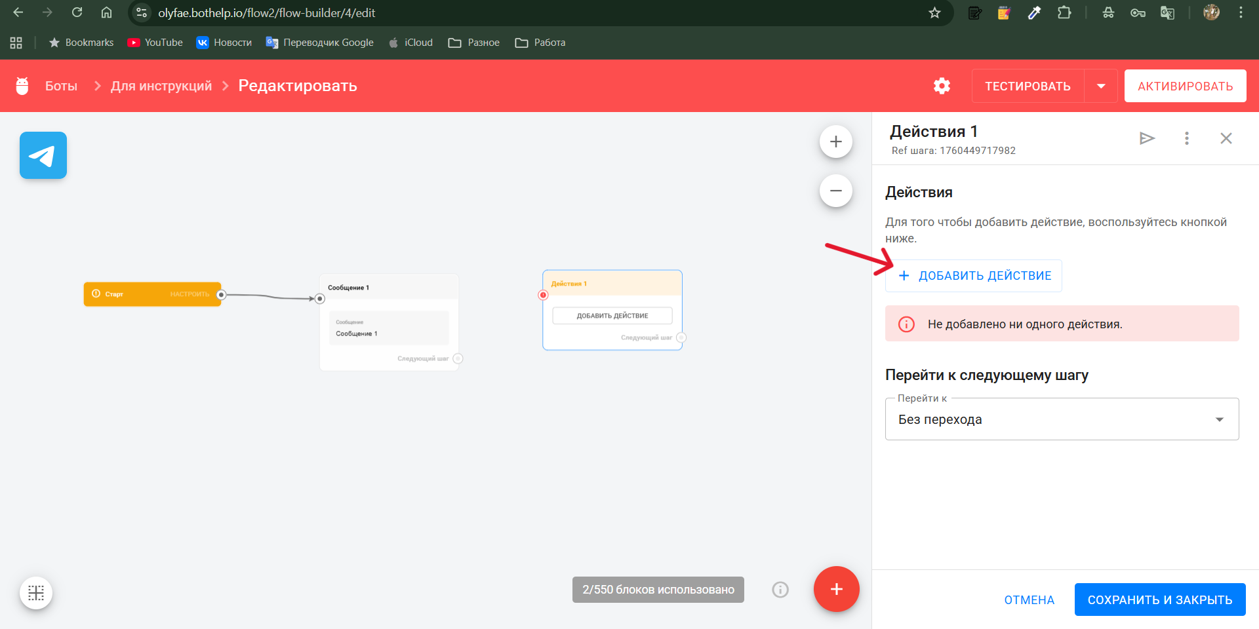1259x629 pixels.
Task: Click Боты in the breadcrumb navigation
Action: (x=61, y=85)
